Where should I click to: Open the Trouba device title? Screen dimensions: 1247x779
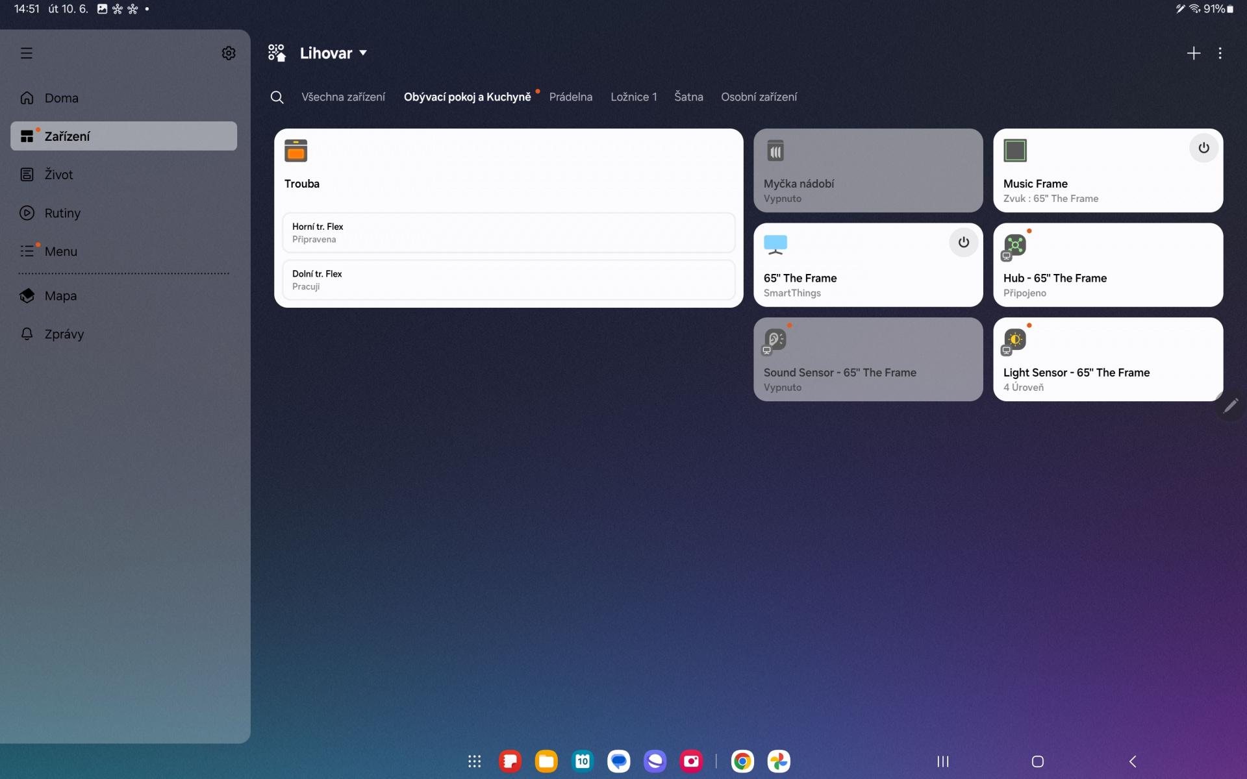(x=302, y=184)
